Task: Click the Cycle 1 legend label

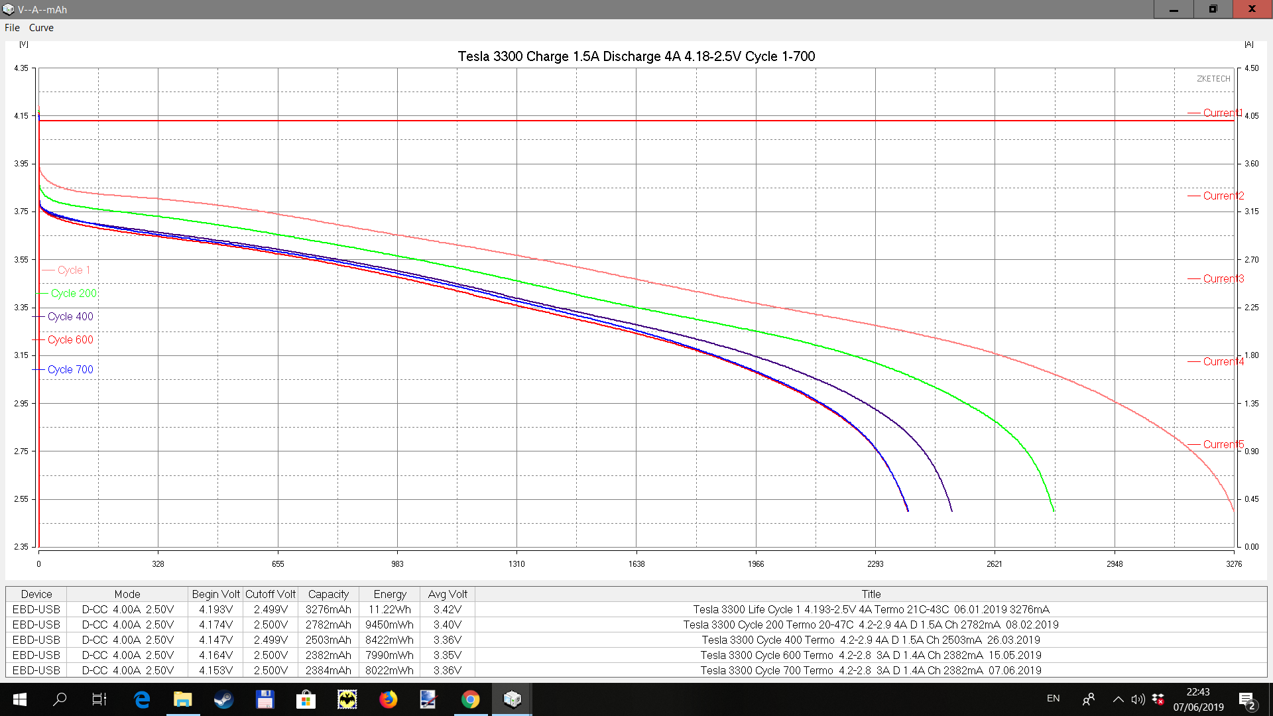Action: pos(74,270)
